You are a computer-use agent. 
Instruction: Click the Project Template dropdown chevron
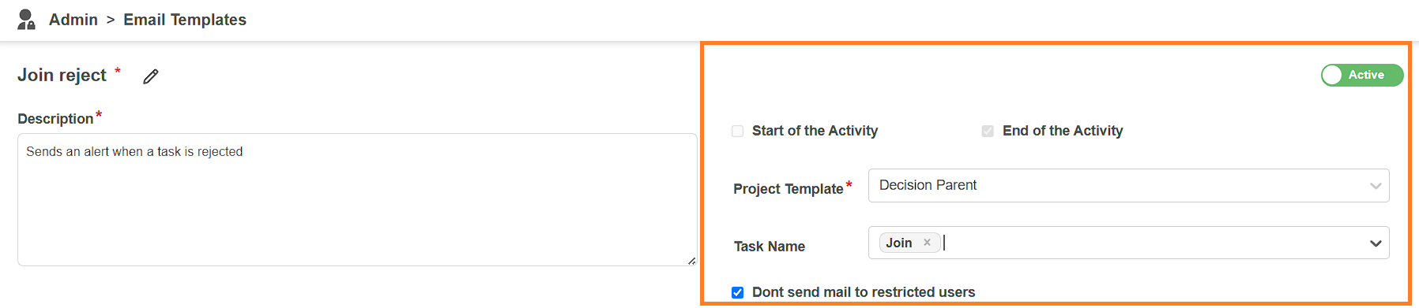[1376, 186]
